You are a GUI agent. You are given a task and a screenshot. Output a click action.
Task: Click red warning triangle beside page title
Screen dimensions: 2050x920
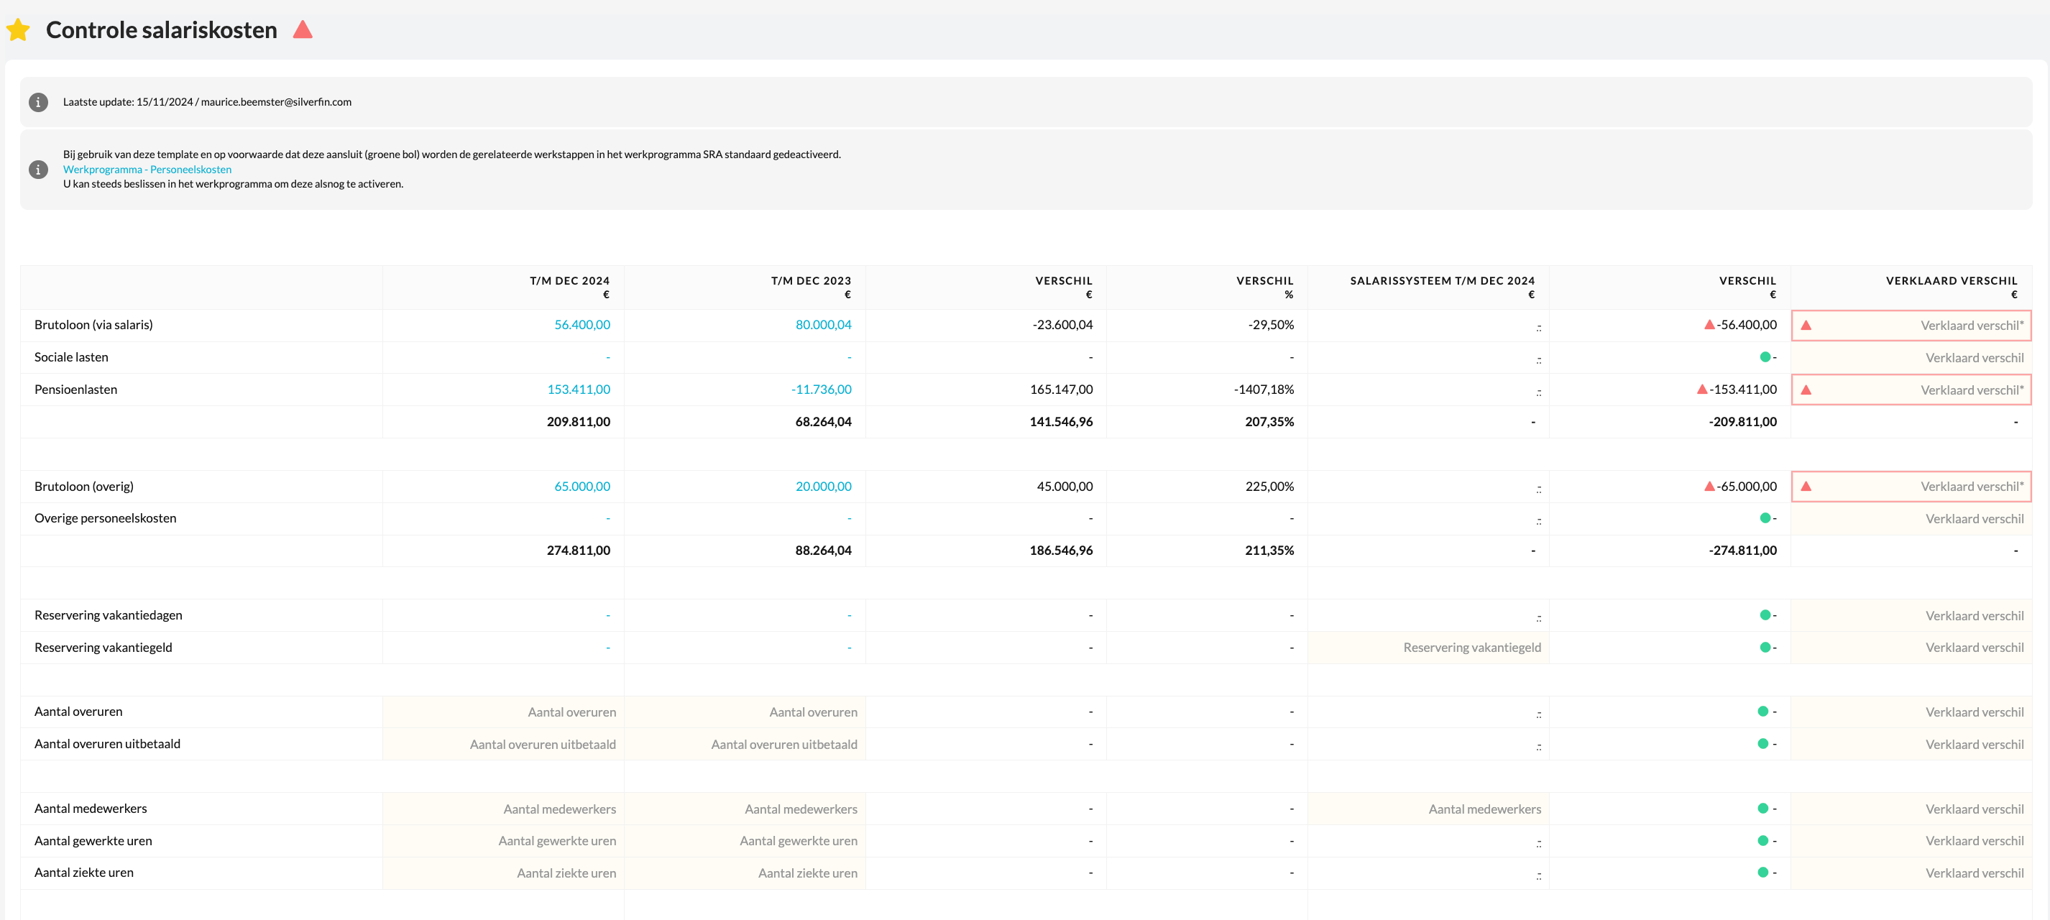pyautogui.click(x=303, y=30)
